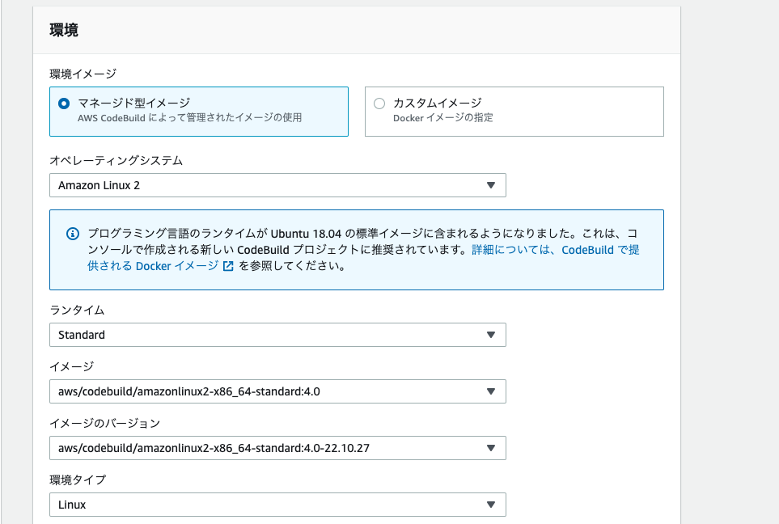Viewport: 779px width, 524px height.
Task: Open the オペレーティングシステム dropdown showing Amazon Linux 2
Action: (275, 185)
